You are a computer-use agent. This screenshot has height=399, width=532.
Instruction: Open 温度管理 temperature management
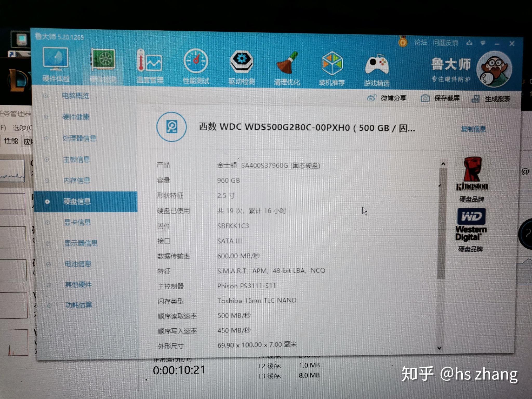click(150, 66)
